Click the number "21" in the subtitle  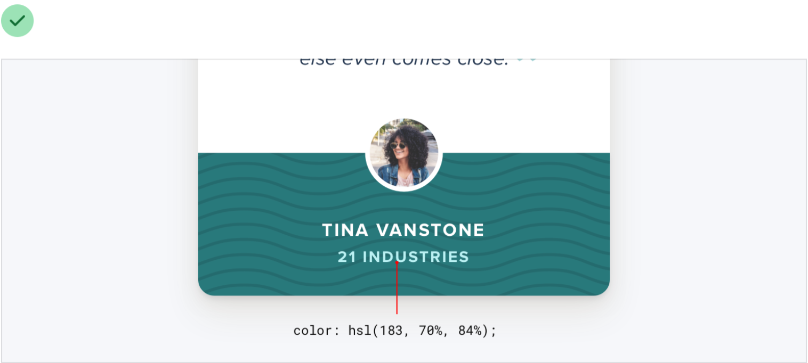click(x=347, y=257)
